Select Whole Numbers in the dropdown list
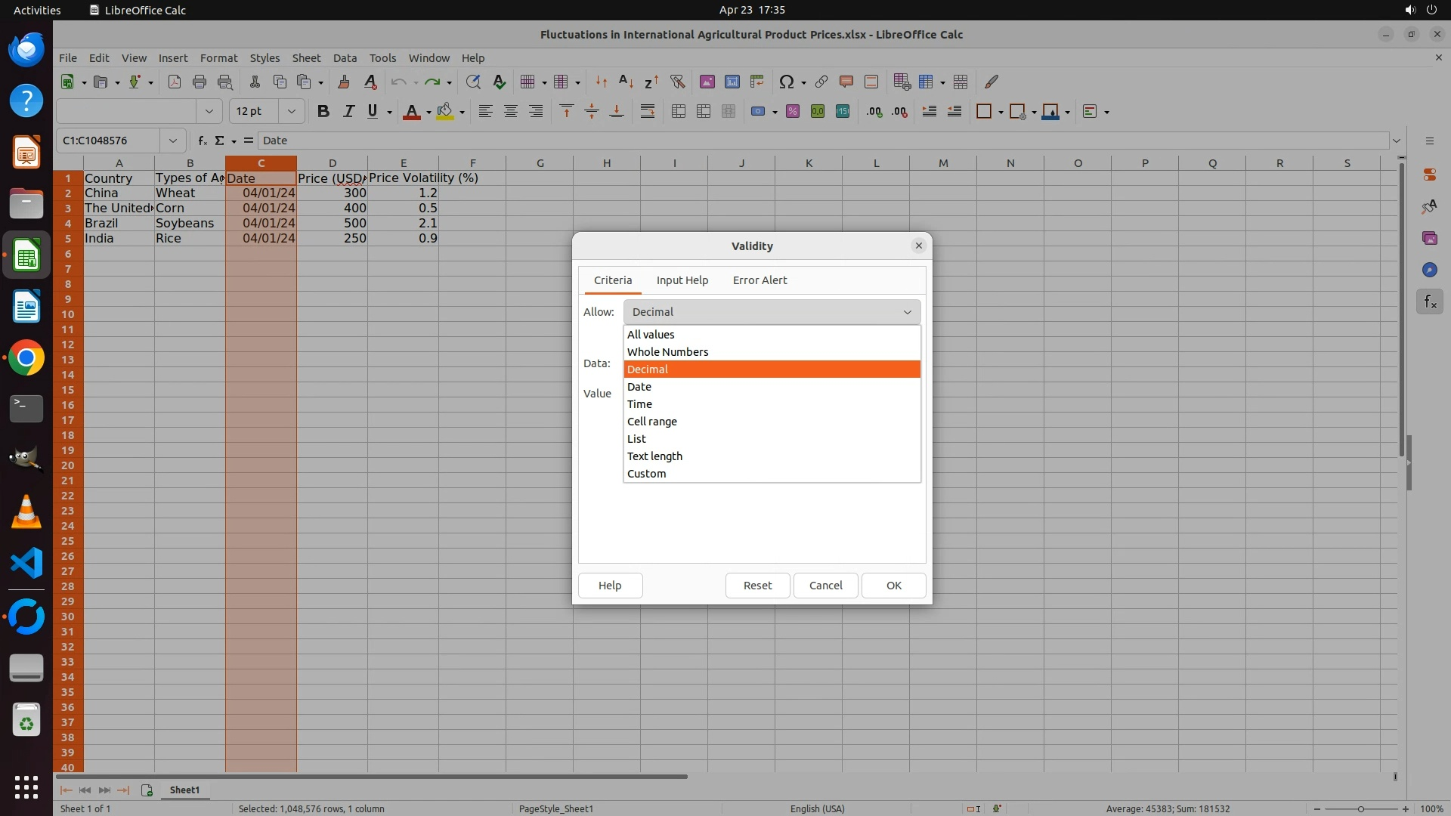Image resolution: width=1451 pixels, height=816 pixels. [x=667, y=352]
